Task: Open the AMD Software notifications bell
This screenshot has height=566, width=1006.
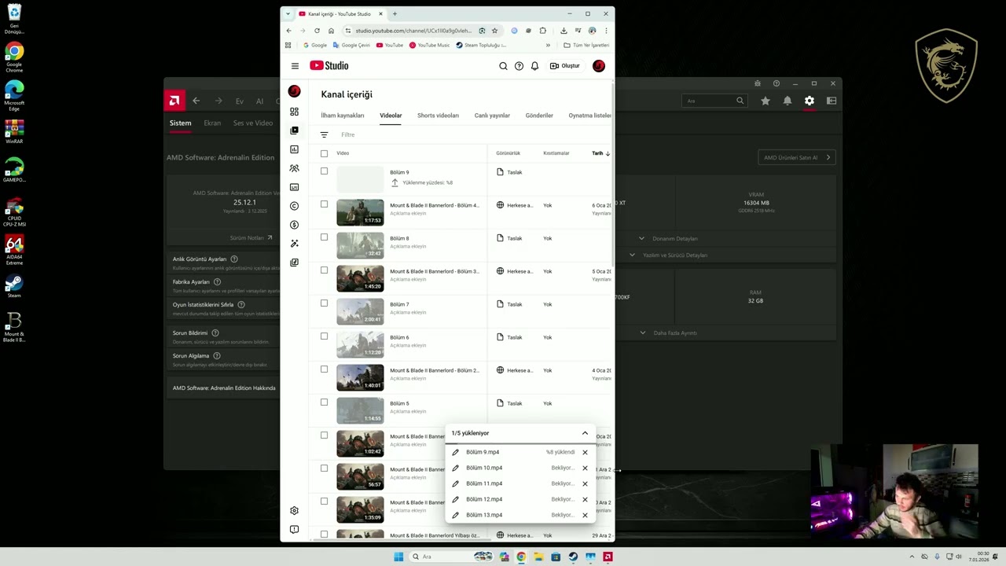Action: point(788,101)
